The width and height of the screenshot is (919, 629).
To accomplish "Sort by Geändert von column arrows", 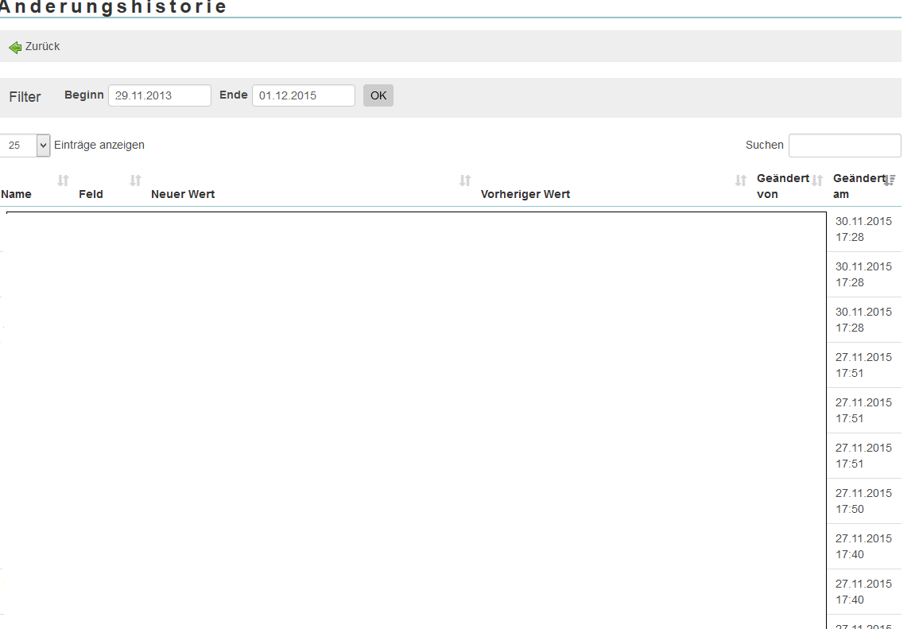I will (x=817, y=181).
